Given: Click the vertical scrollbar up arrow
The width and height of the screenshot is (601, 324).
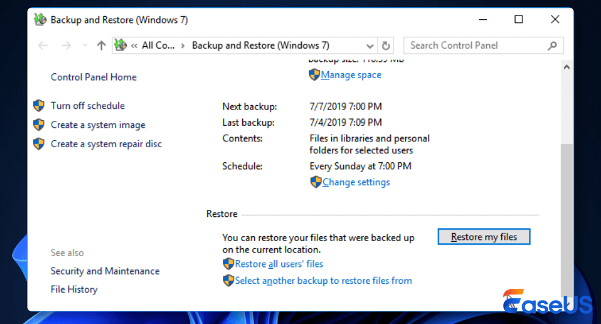Looking at the screenshot, I should tap(566, 68).
